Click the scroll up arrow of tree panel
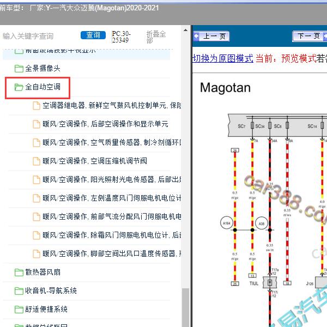The height and width of the screenshot is (327, 327). point(185,30)
